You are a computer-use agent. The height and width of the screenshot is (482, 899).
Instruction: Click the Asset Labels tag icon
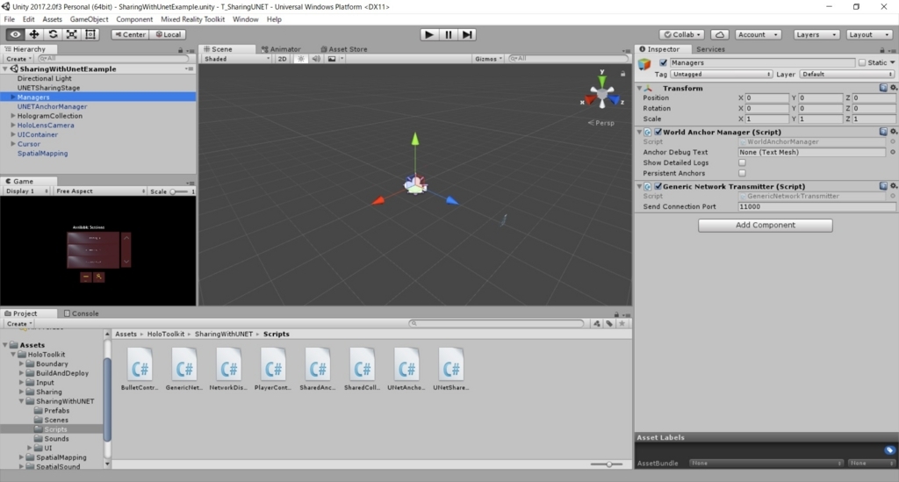click(x=889, y=450)
